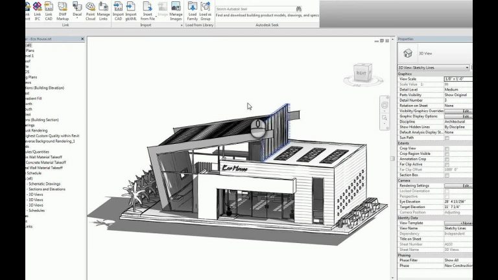498x280 pixels.
Task: Click Edit for Visibility/Graphics Overrides
Action: 466,111
